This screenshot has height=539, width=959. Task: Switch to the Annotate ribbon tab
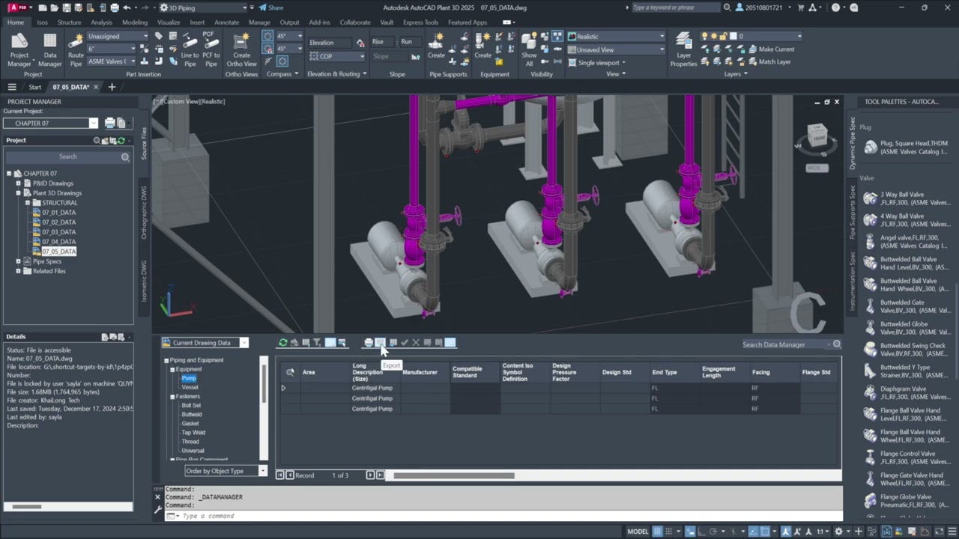227,22
